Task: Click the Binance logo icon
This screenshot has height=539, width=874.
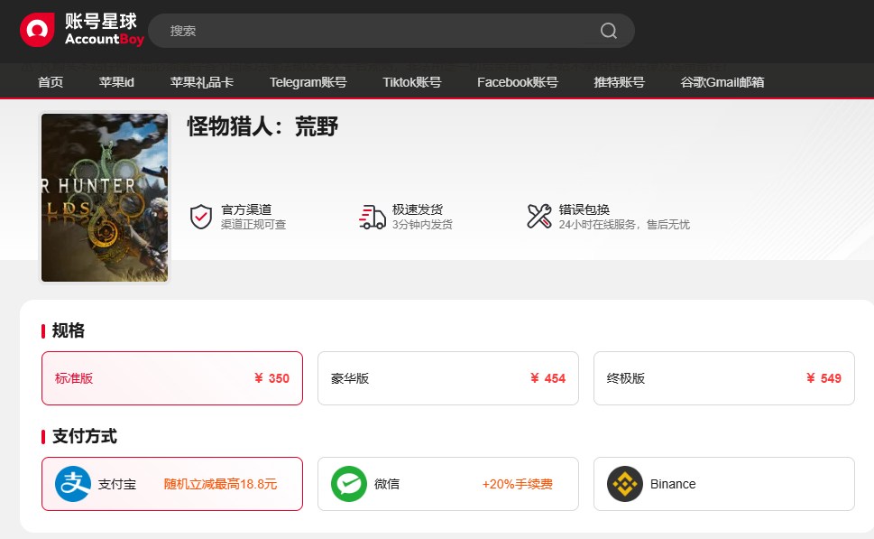Action: click(625, 484)
